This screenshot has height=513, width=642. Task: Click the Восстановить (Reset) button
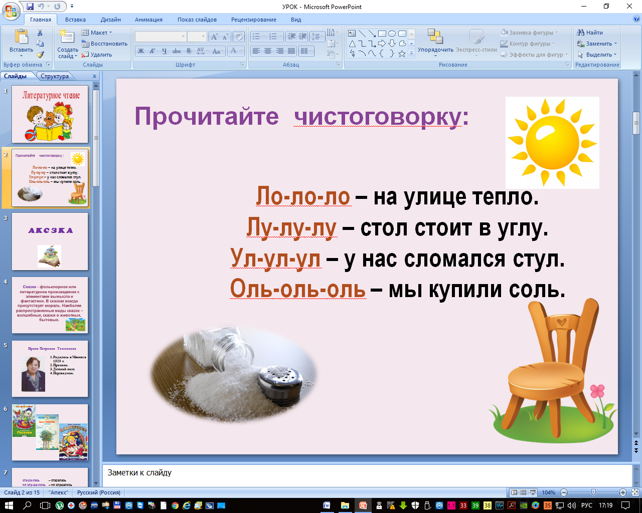[104, 44]
